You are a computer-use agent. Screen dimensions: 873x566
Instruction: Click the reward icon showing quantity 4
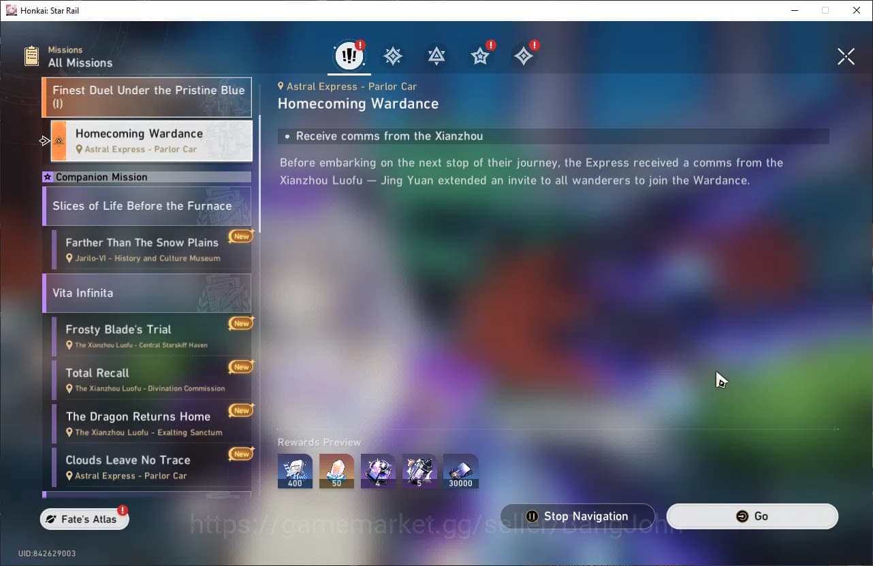tap(378, 471)
